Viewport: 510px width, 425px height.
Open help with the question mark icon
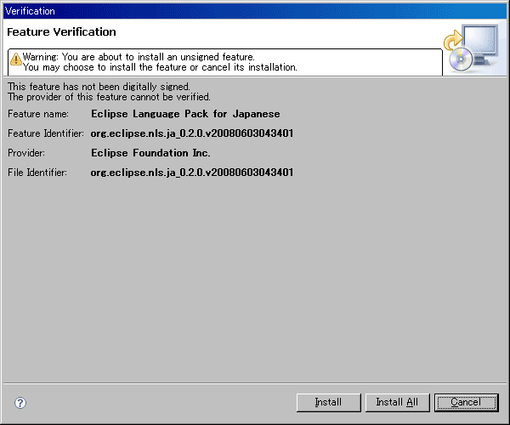(x=20, y=403)
